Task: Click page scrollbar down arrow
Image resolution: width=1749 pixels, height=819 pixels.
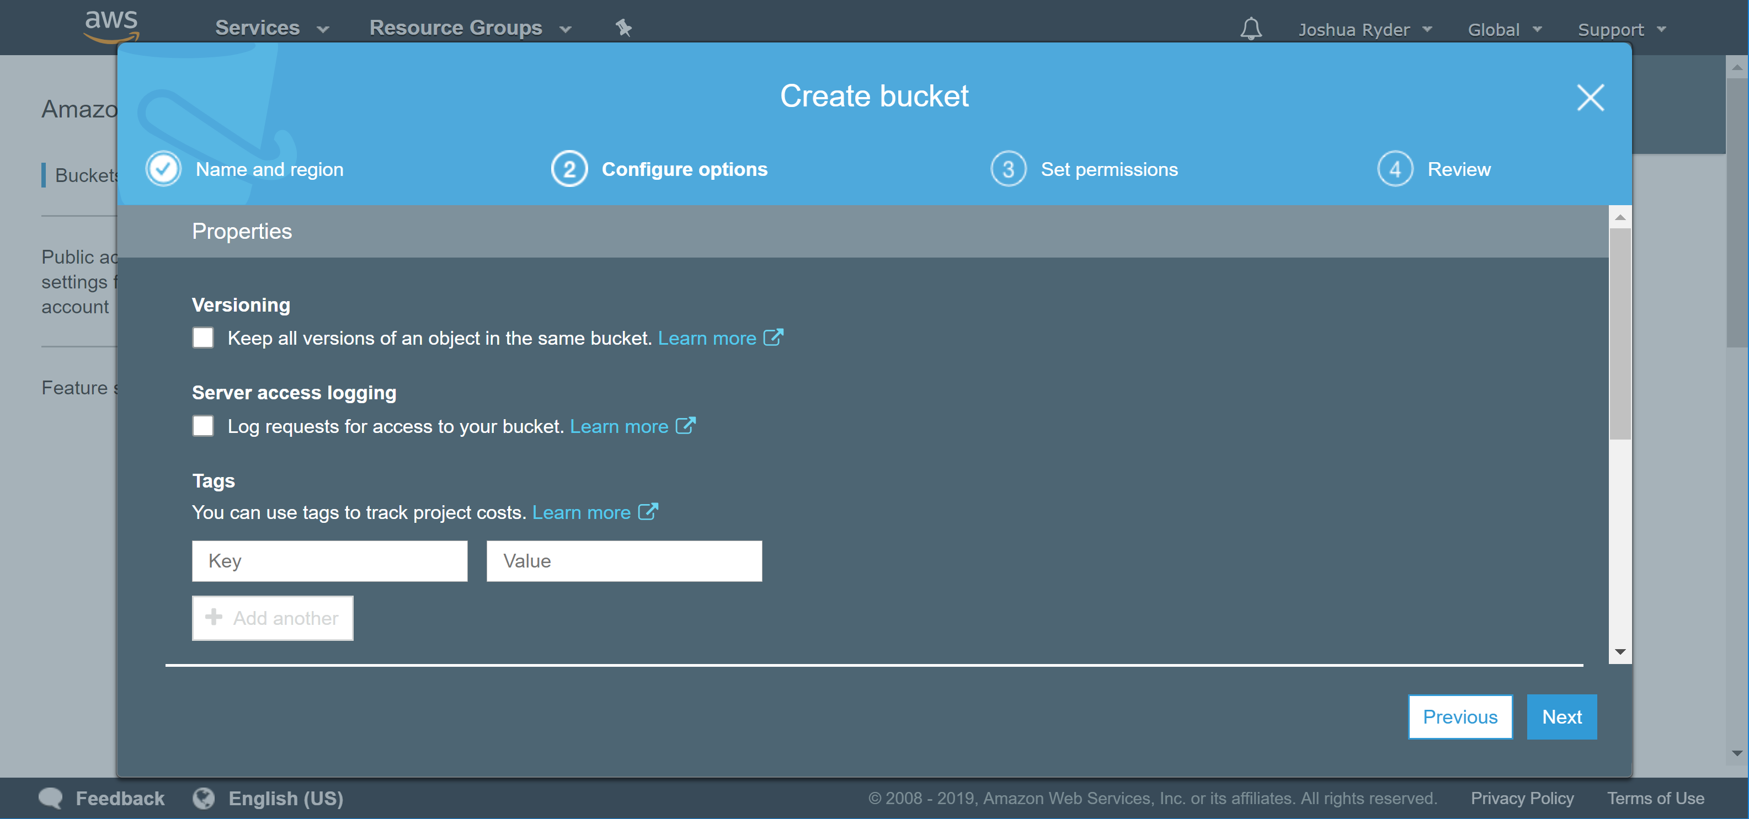Action: pos(1736,753)
